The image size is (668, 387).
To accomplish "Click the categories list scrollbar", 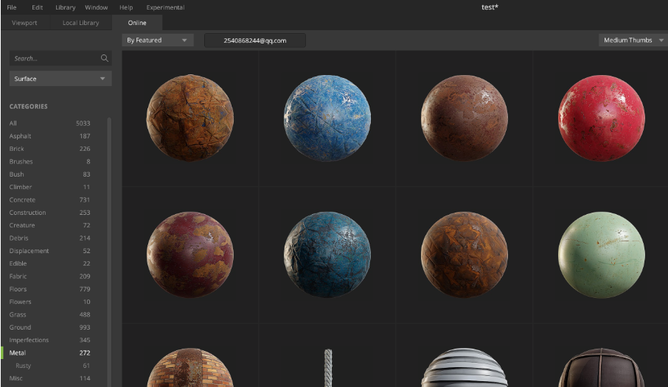I will coord(109,252).
